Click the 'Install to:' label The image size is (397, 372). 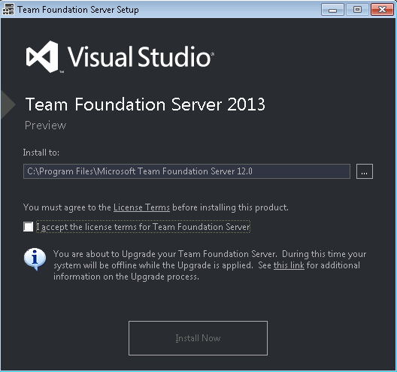[41, 153]
